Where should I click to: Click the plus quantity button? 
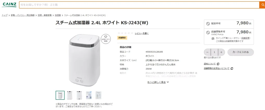[221, 52]
